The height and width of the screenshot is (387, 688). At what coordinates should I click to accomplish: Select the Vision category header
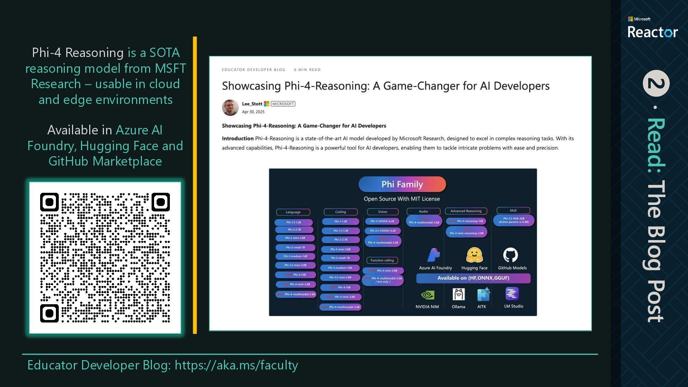[x=383, y=212]
